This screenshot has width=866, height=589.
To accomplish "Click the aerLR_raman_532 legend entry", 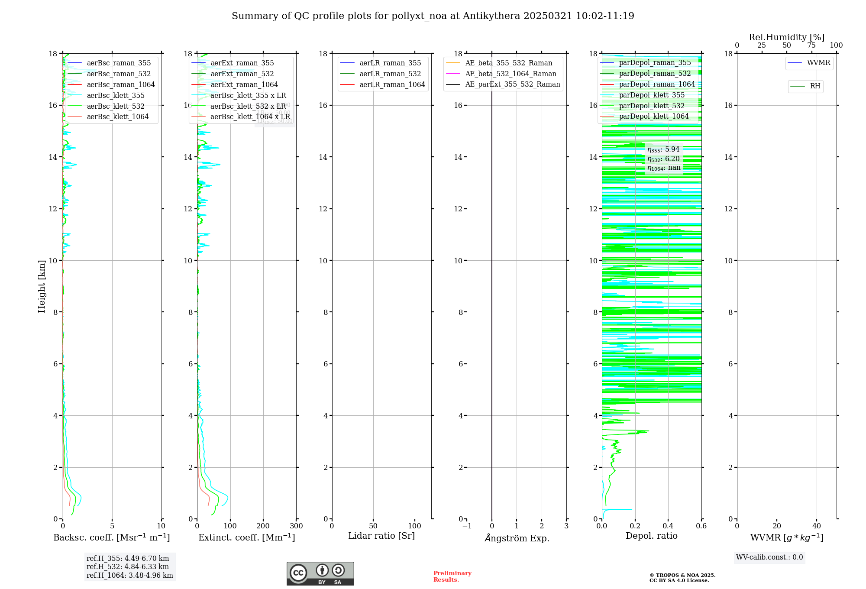I will [x=381, y=74].
